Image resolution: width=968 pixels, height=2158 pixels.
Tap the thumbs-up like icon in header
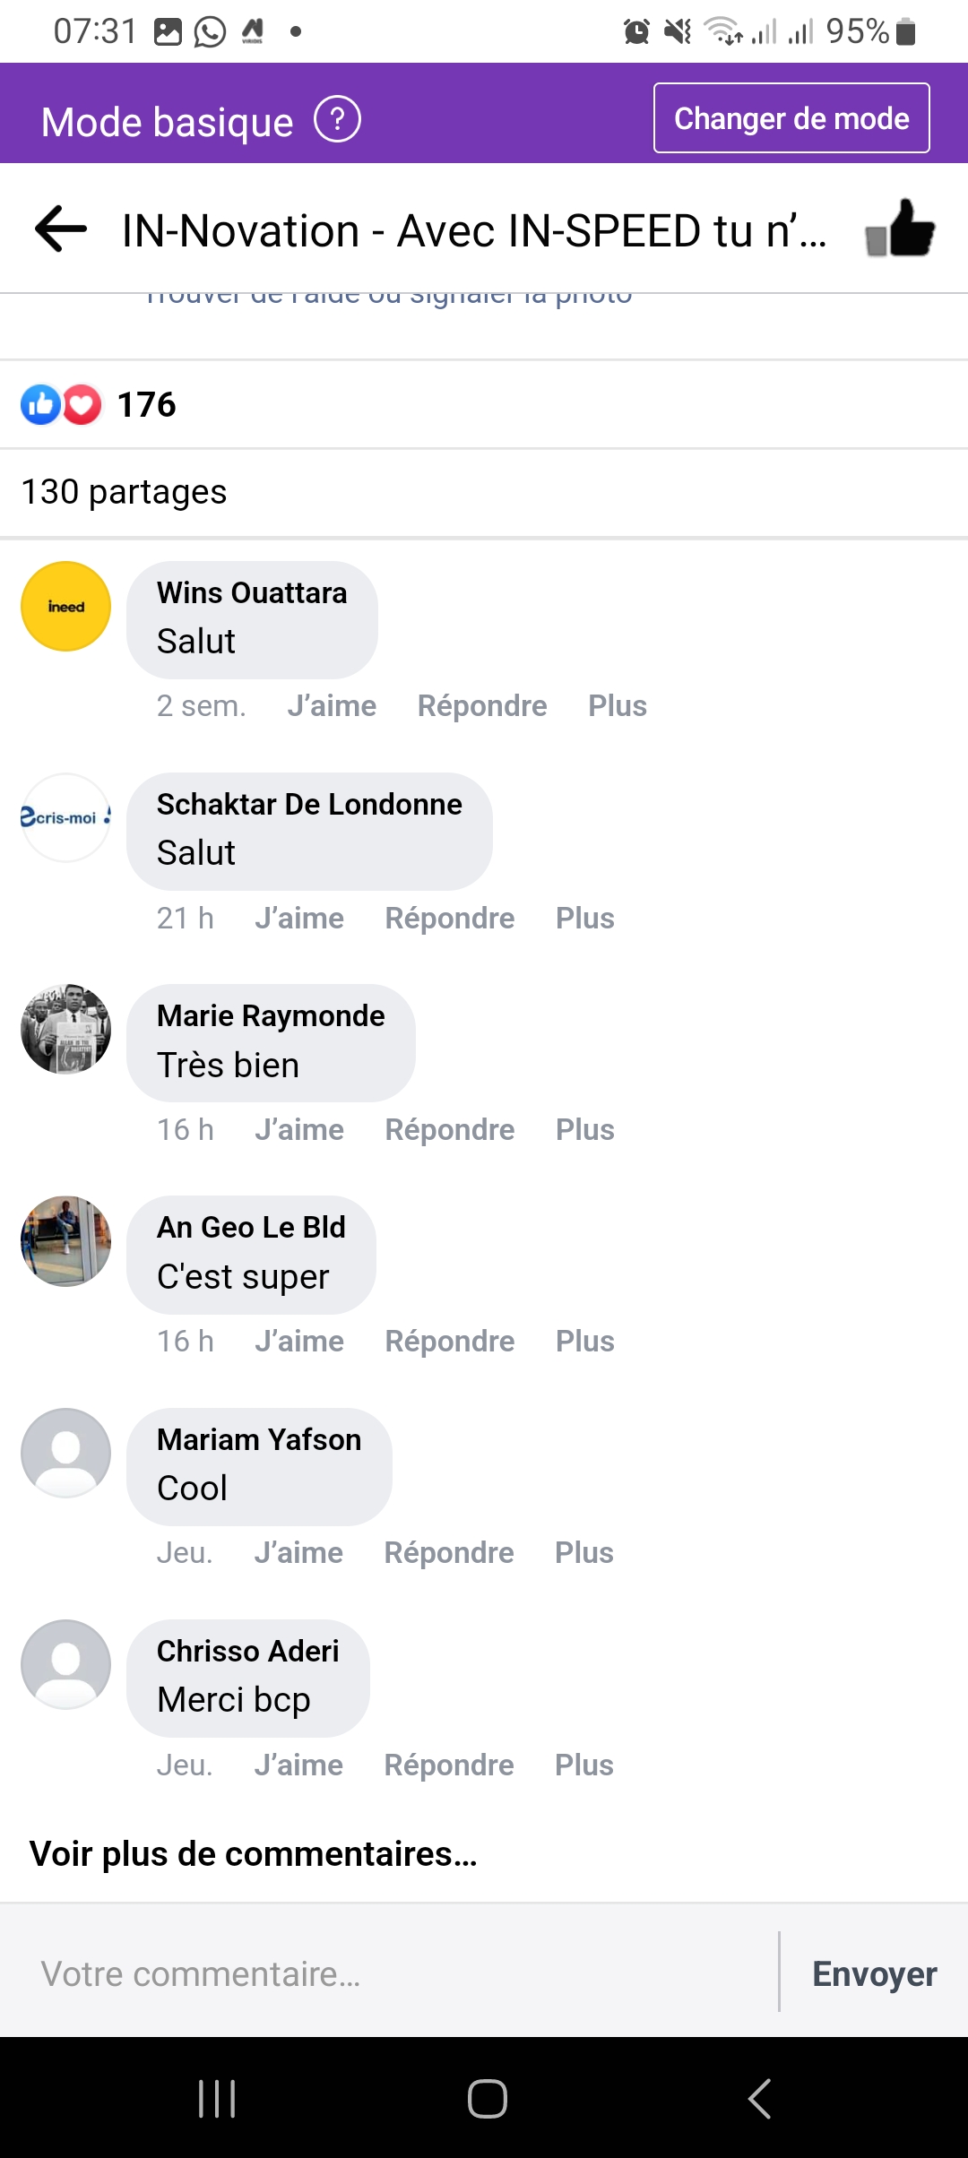900,229
